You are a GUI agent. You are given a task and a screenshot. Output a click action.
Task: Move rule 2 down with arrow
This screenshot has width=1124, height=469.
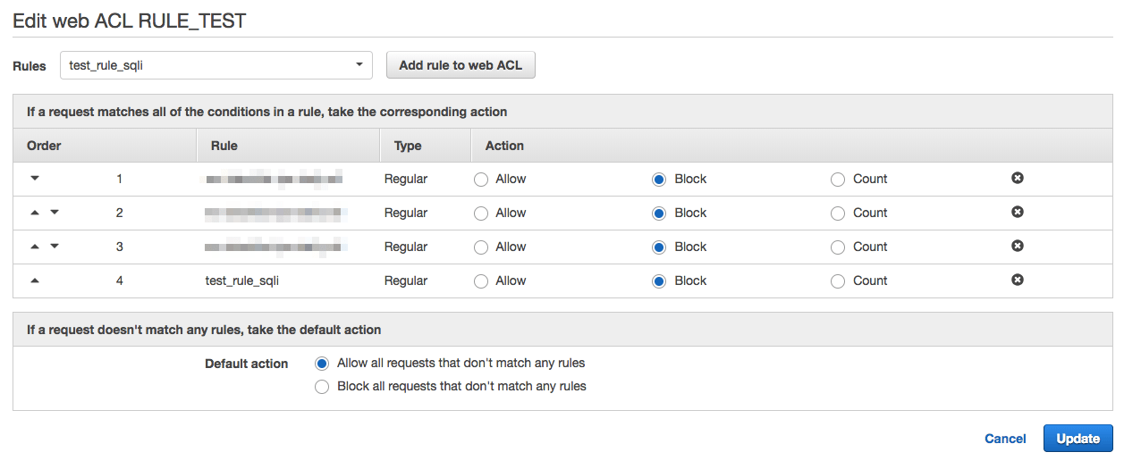(x=55, y=213)
